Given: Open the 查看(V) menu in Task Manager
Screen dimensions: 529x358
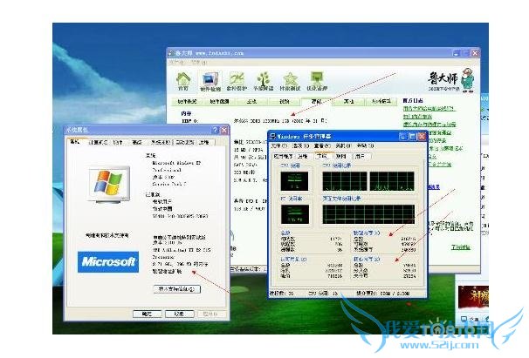Looking at the screenshot, I should [322, 145].
